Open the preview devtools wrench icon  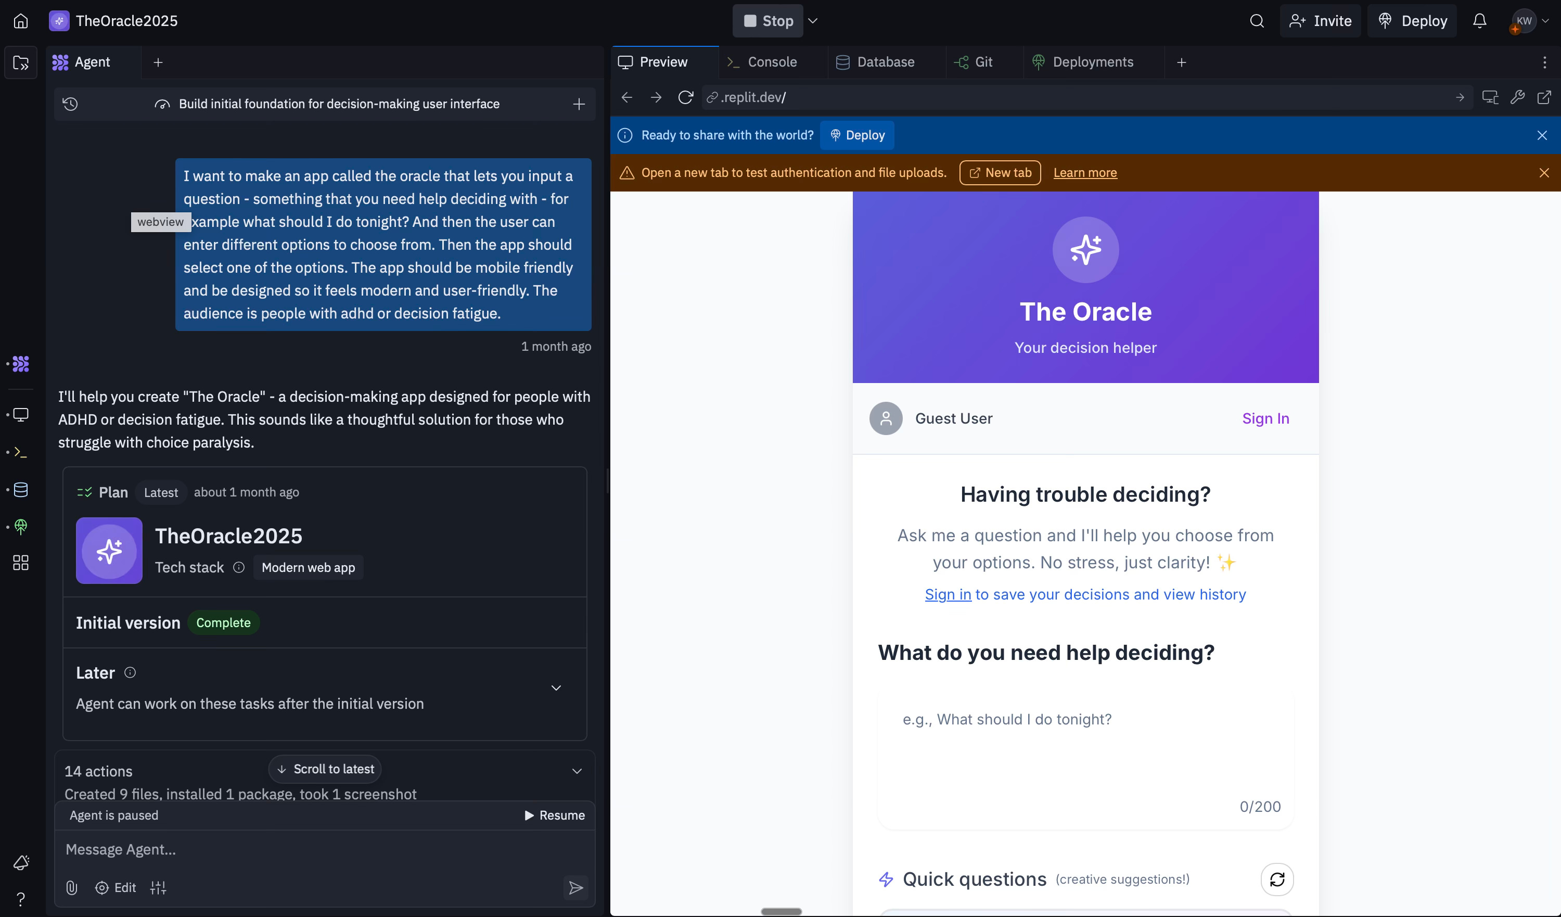[1517, 97]
